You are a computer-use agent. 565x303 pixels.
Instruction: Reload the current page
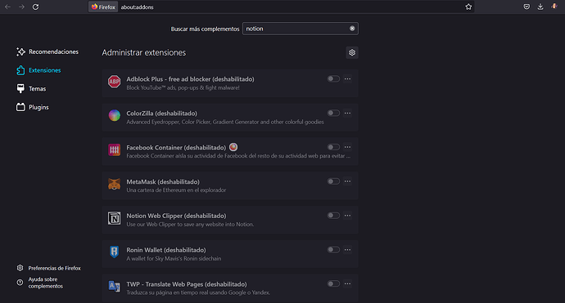coord(35,7)
